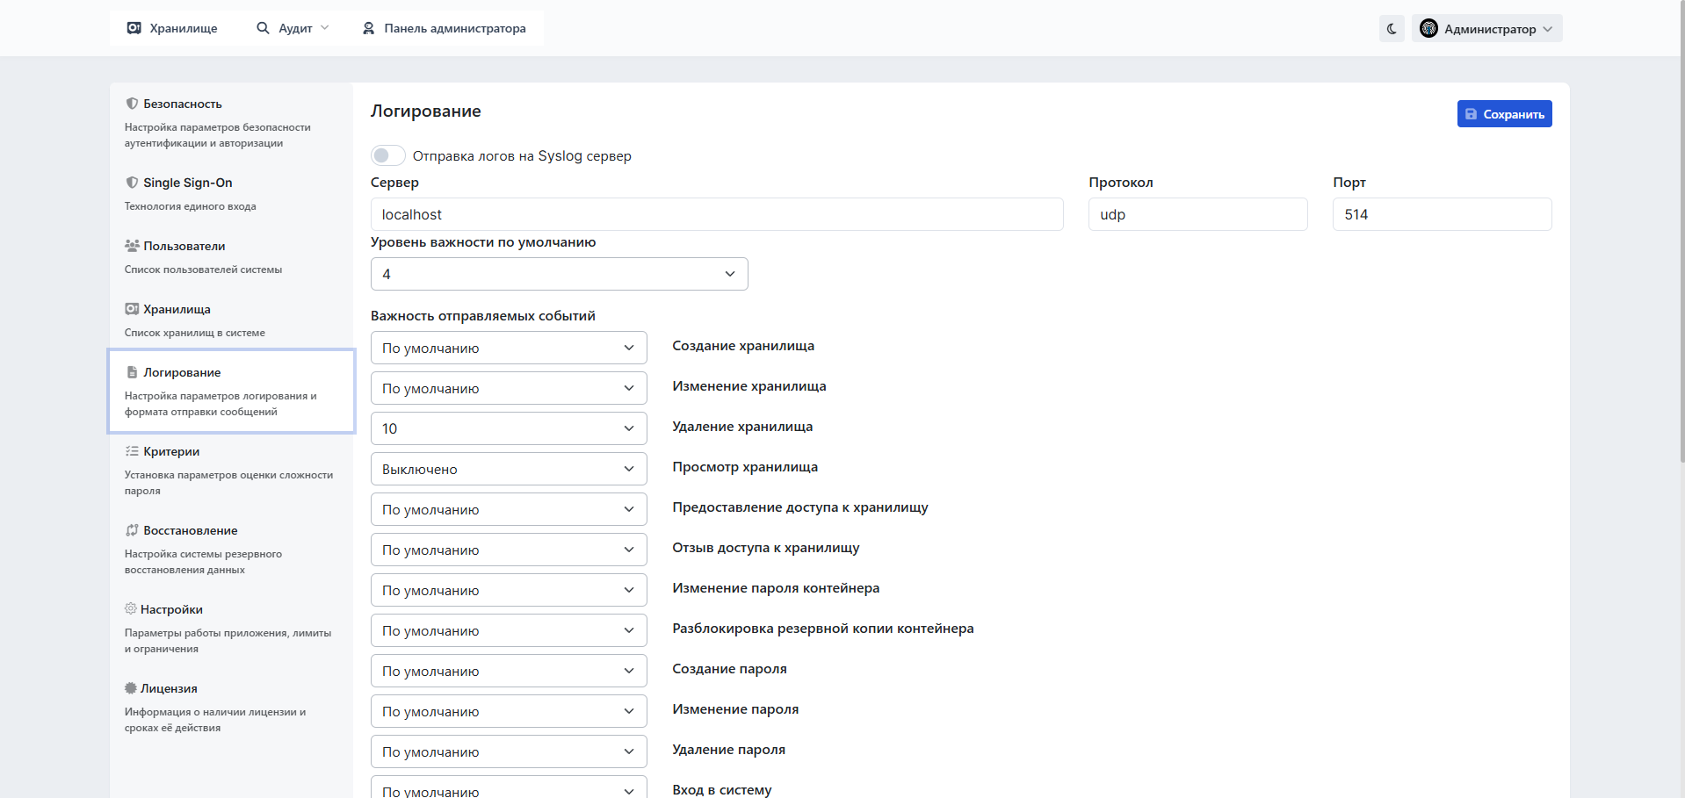Click the users icon beside Пользователи
The height and width of the screenshot is (798, 1685).
pyautogui.click(x=132, y=246)
